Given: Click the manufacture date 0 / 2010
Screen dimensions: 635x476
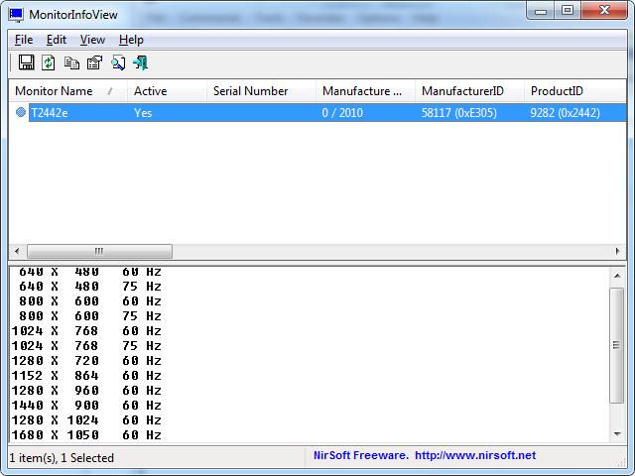Looking at the screenshot, I should pyautogui.click(x=342, y=112).
